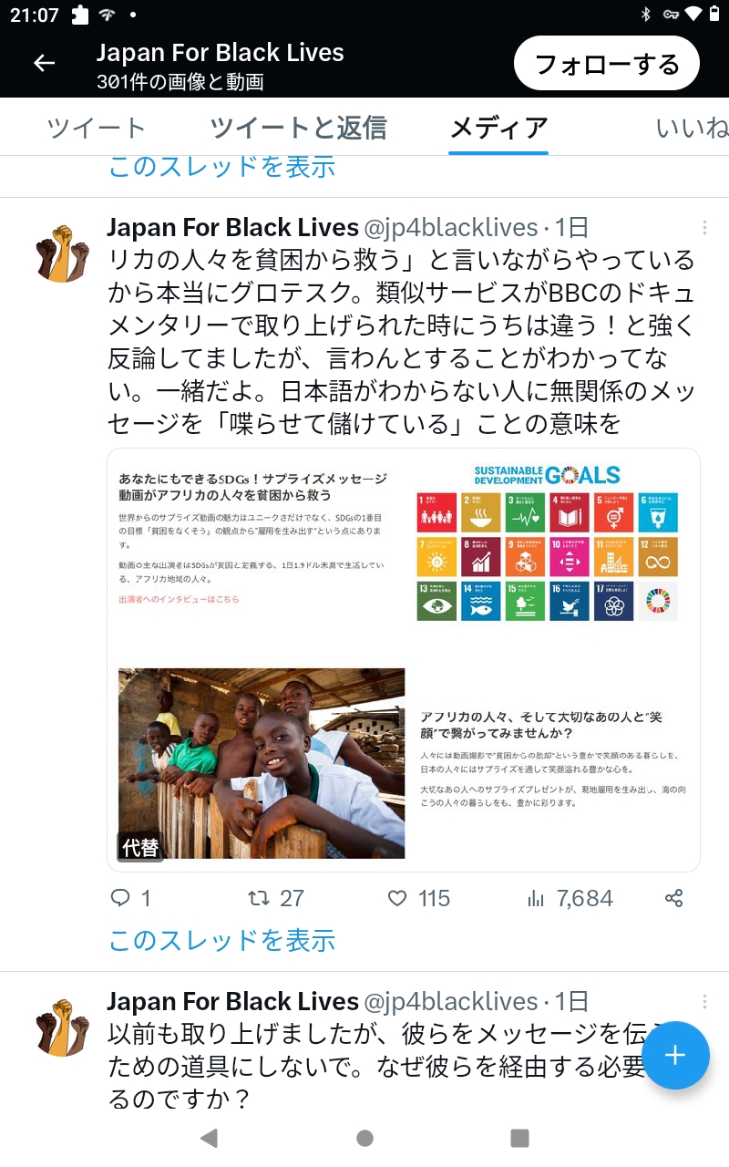
Task: Switch to the いいね tab
Action: [x=693, y=128]
